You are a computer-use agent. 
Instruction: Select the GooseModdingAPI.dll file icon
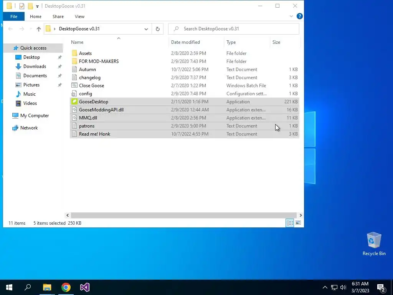(x=74, y=109)
